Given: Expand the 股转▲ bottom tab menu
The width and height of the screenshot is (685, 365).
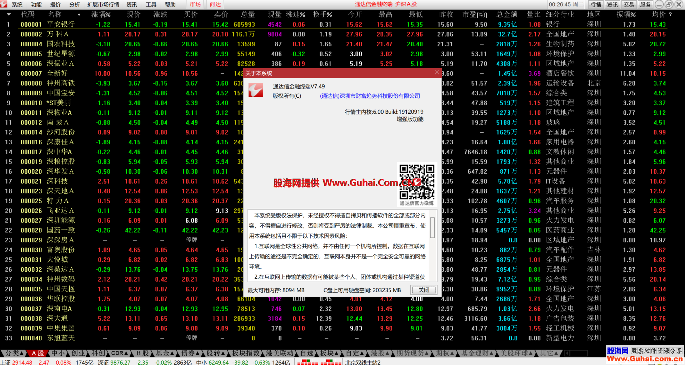Looking at the screenshot, I should tap(216, 353).
